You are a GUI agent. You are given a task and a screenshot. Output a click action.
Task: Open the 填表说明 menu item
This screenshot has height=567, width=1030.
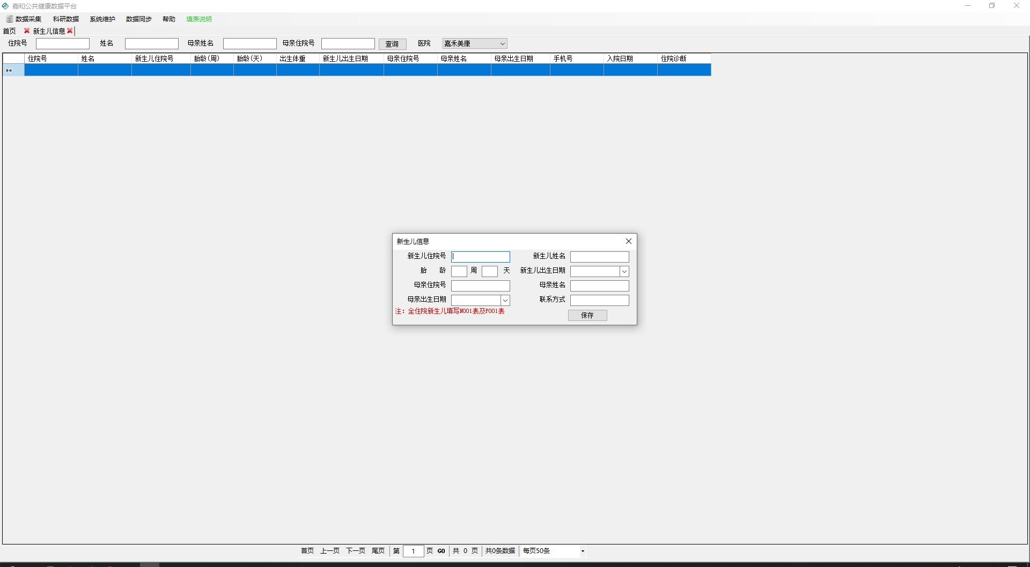(198, 19)
